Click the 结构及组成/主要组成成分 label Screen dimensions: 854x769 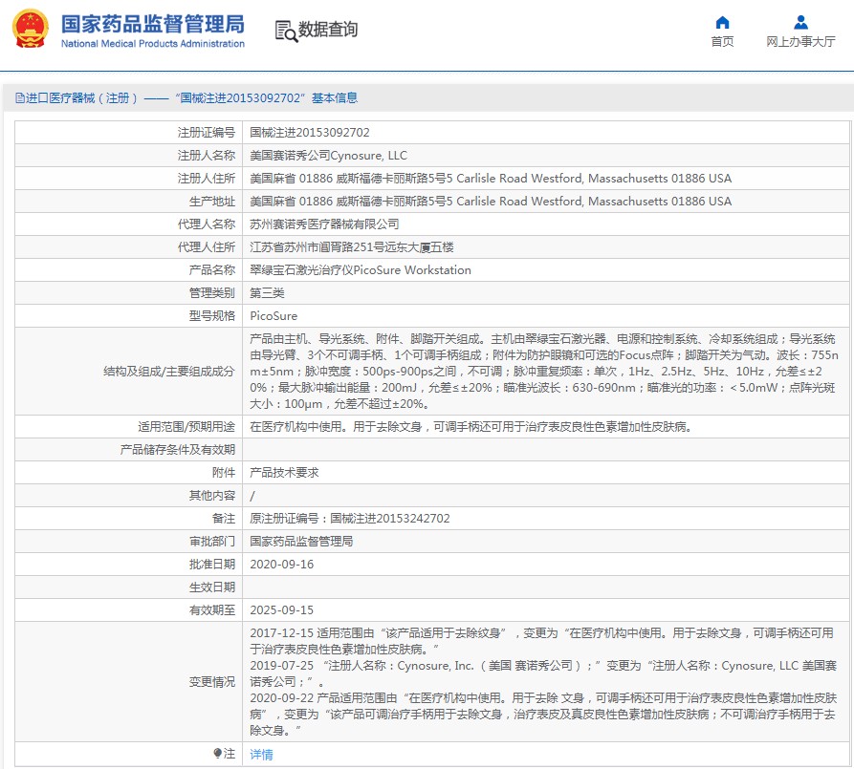[169, 372]
